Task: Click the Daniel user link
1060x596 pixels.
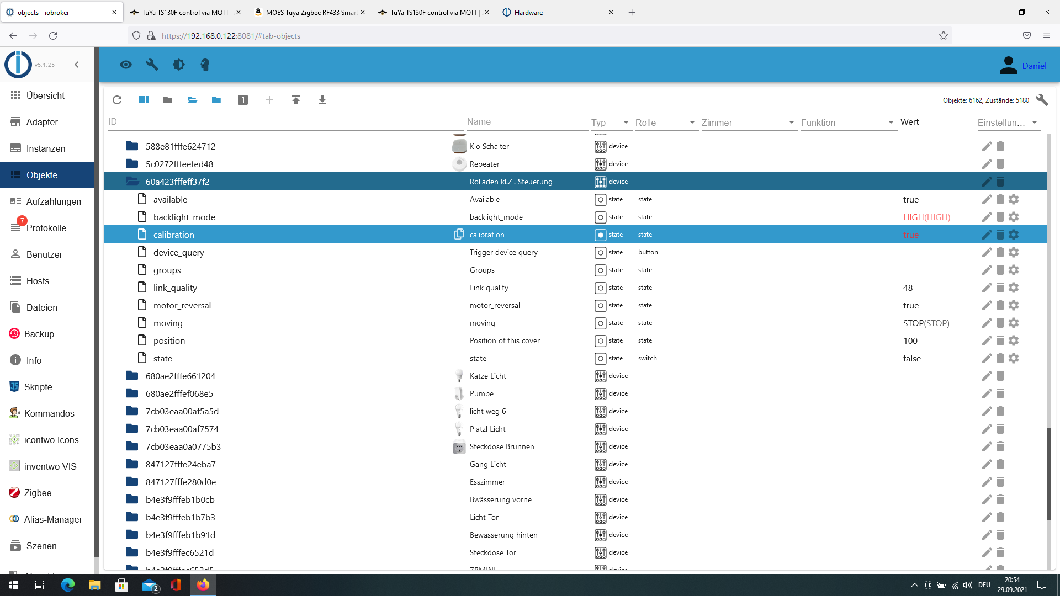Action: (x=1034, y=66)
